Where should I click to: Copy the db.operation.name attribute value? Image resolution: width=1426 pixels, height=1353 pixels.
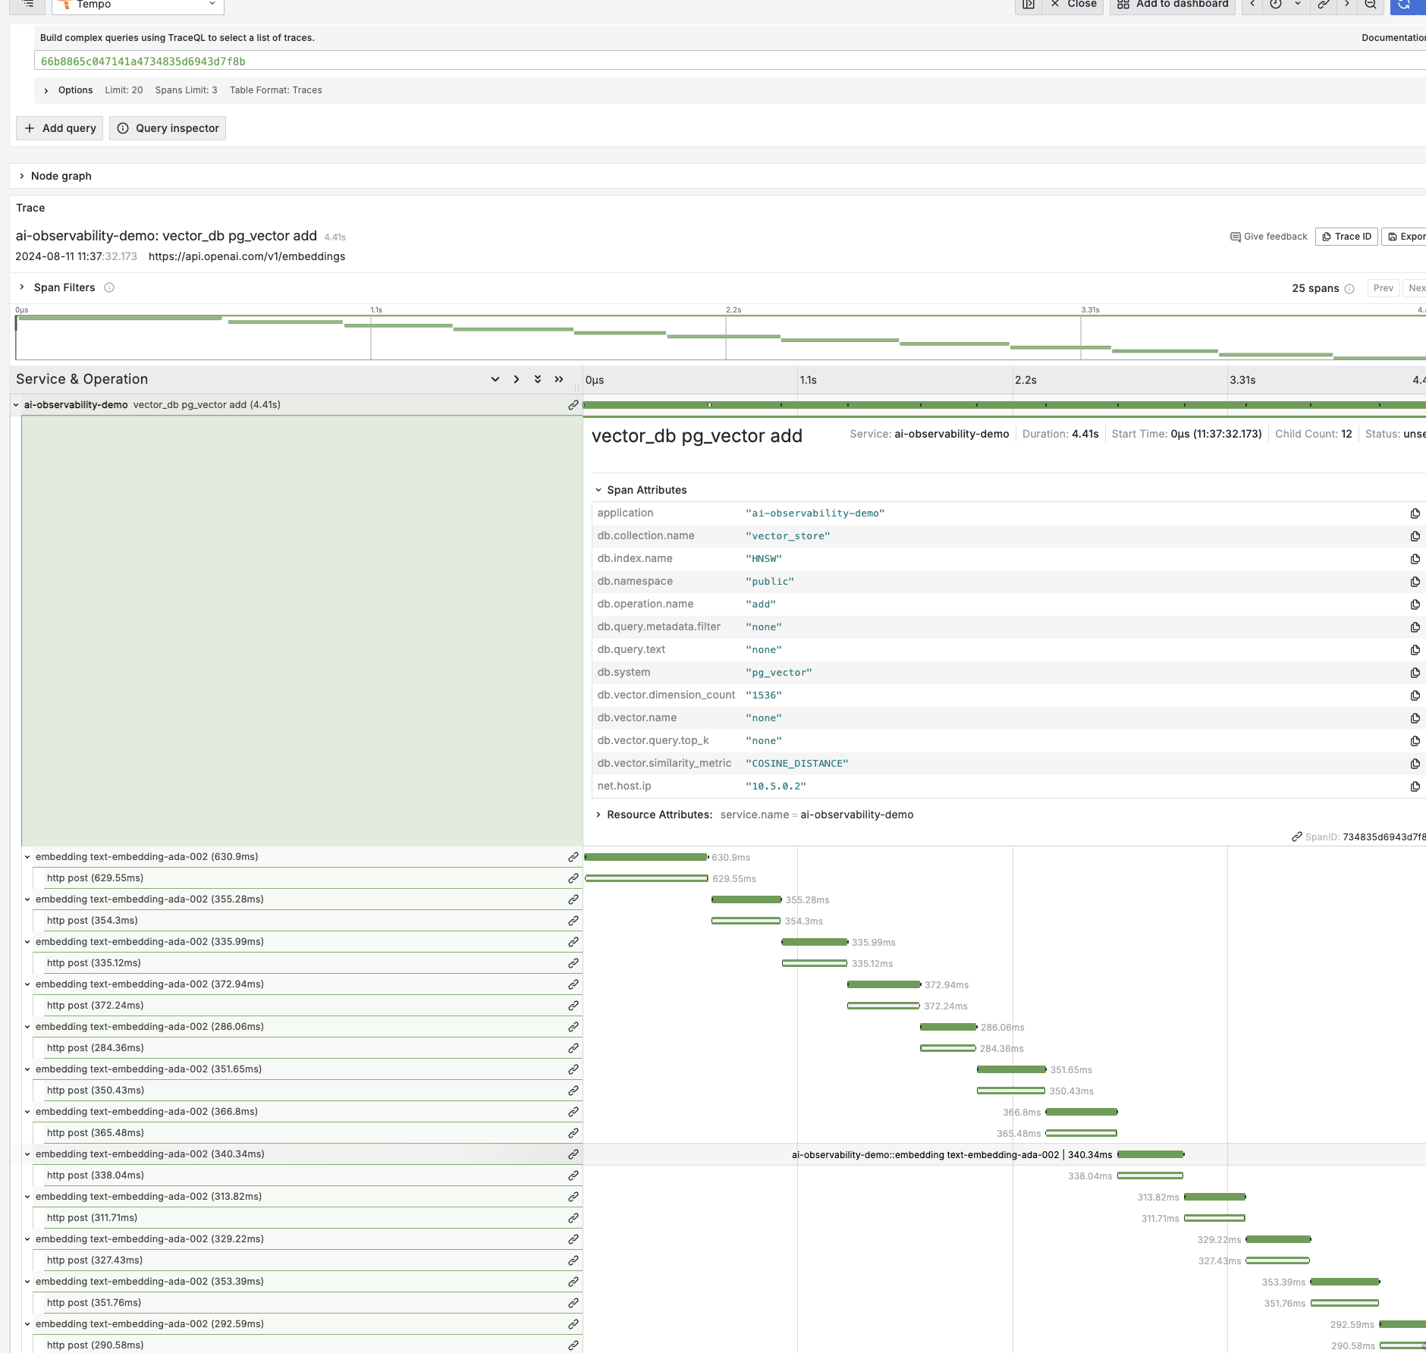pos(1415,604)
